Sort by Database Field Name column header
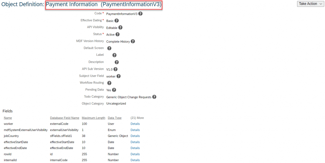325x163 pixels. point(65,118)
